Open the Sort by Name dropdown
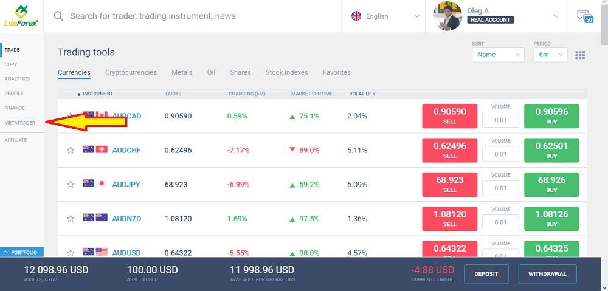 (x=498, y=55)
